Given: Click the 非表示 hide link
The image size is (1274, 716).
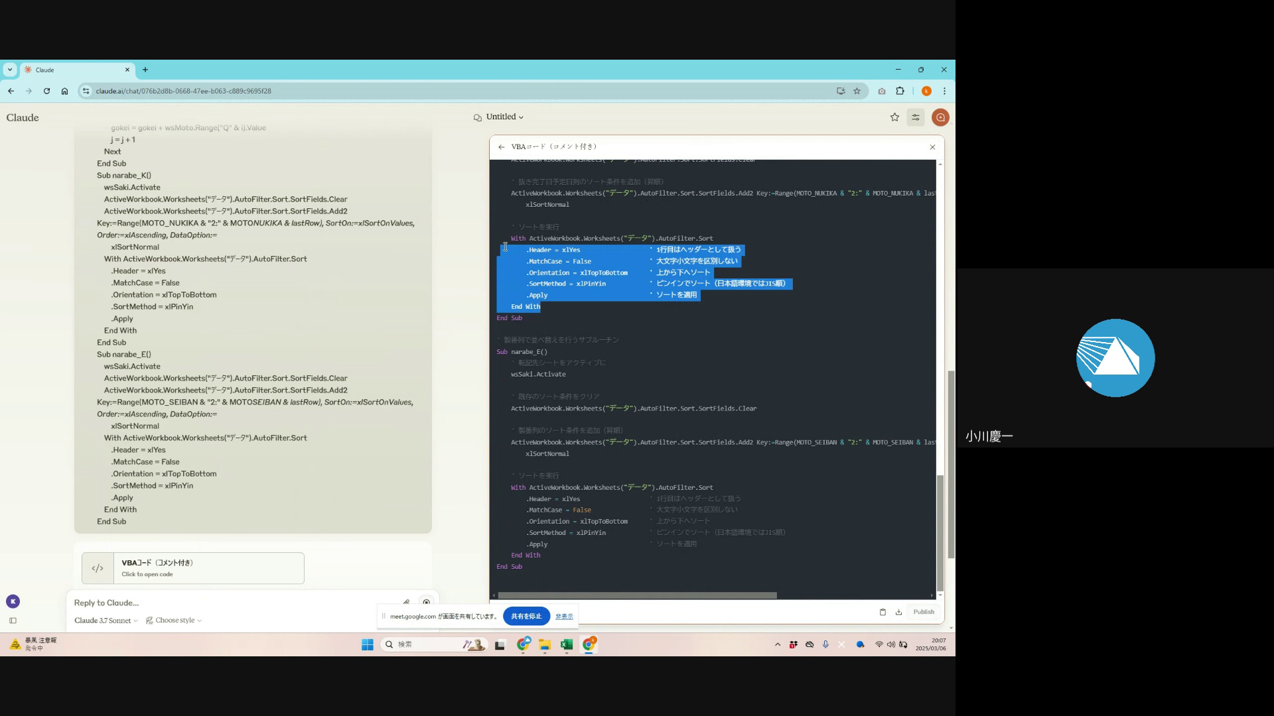Looking at the screenshot, I should click(564, 617).
